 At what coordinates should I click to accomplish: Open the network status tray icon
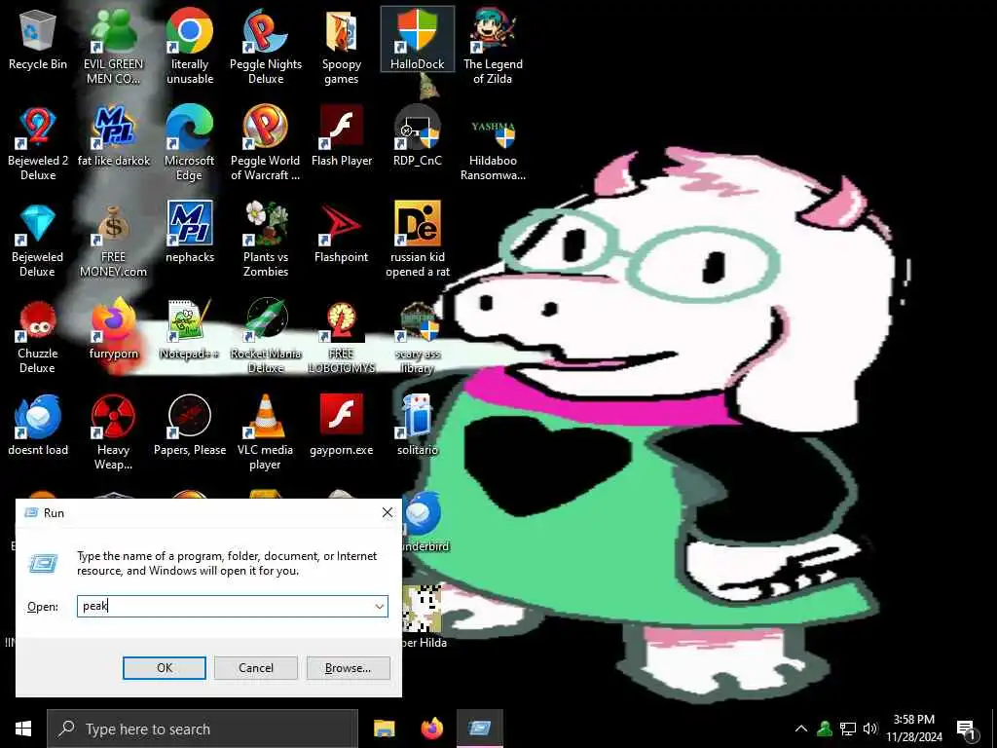[x=848, y=729]
